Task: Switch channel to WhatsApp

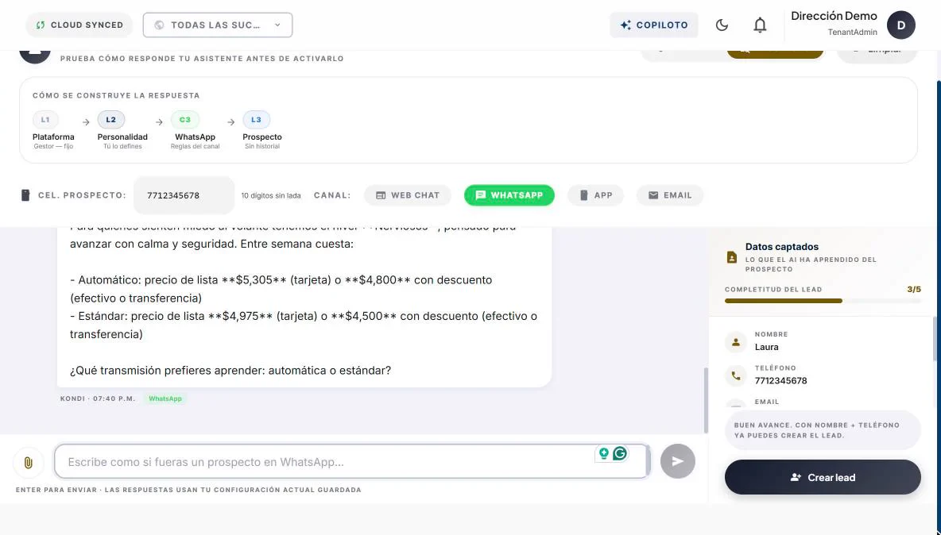Action: [x=509, y=195]
